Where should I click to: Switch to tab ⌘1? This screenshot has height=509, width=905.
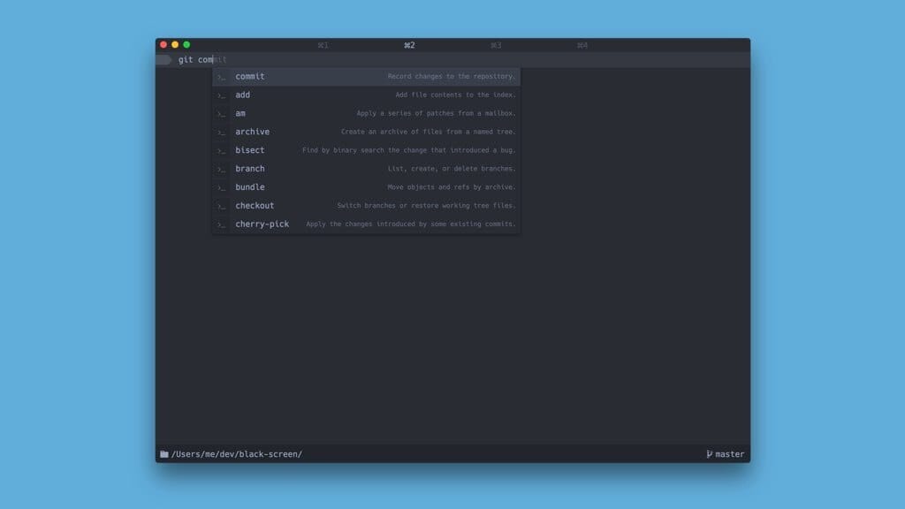pos(323,45)
